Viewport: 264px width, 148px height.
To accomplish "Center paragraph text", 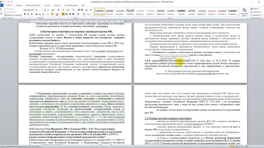I will (x=66, y=14).
